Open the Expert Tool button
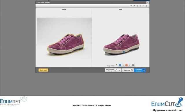The image size is (185, 112). (128, 70)
